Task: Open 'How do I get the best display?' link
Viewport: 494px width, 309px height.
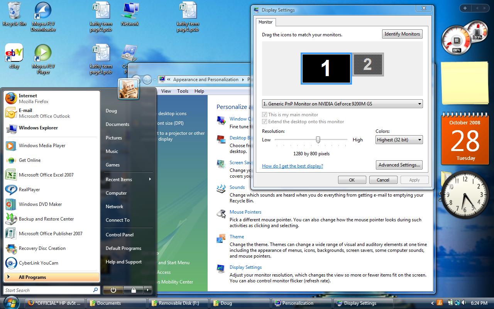Action: (x=292, y=166)
